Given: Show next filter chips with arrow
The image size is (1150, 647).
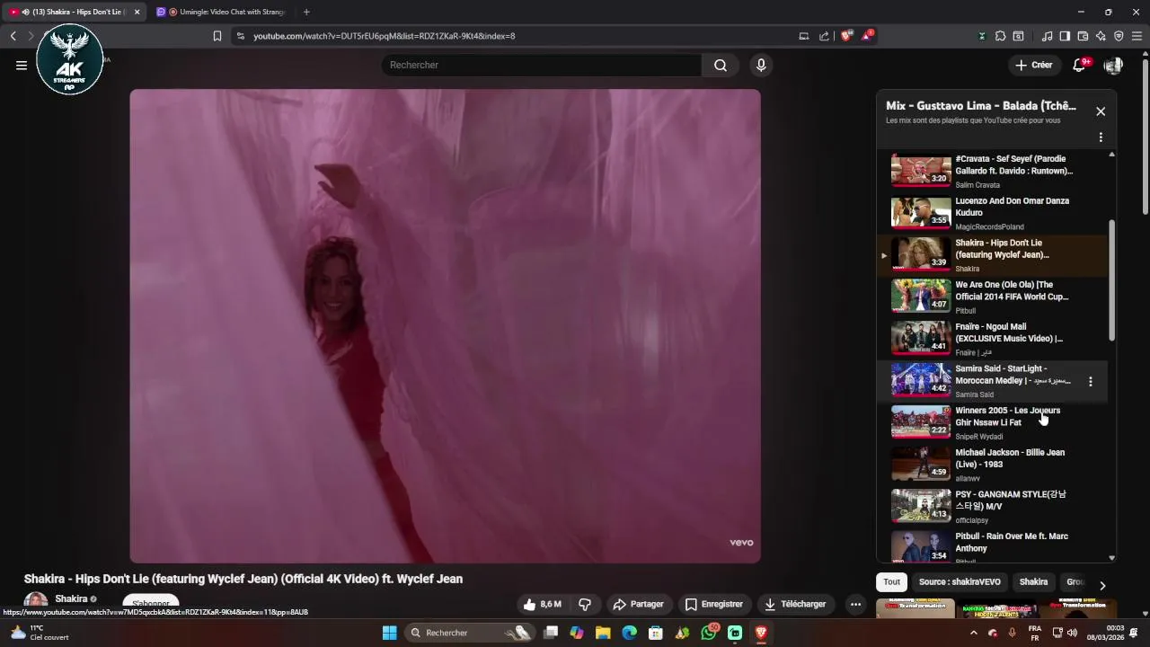Looking at the screenshot, I should tap(1102, 586).
